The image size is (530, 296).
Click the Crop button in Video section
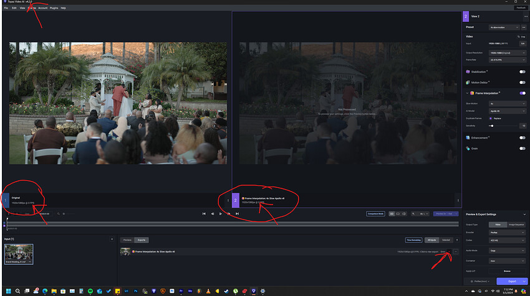pos(522,37)
